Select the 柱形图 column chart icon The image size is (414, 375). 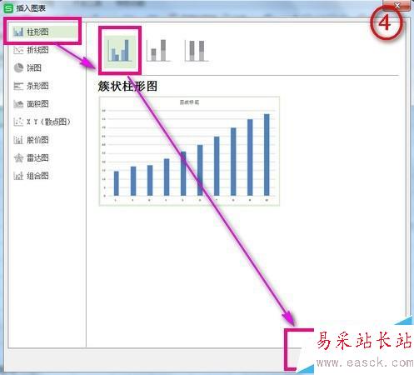point(18,32)
